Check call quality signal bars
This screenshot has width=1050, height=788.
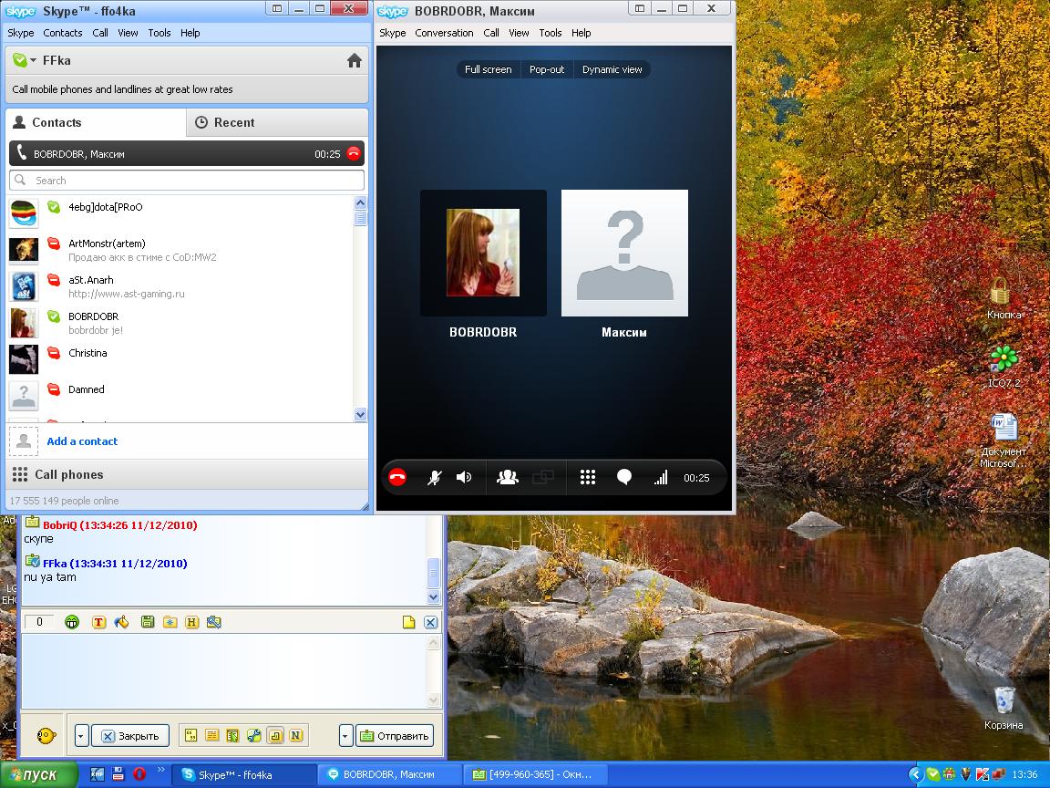(661, 477)
